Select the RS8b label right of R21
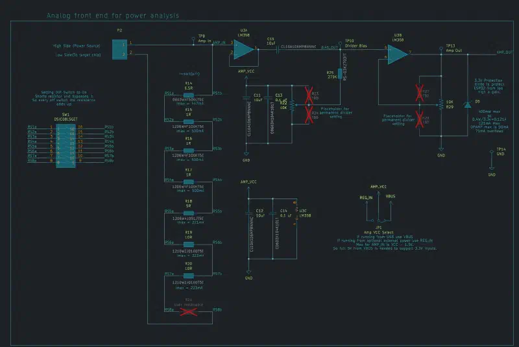 pos(217,309)
